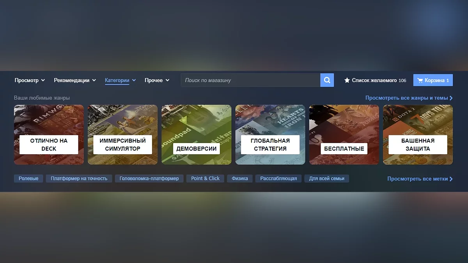Open the Иммерсивный симулятор genre card
This screenshot has width=468, height=263.
click(122, 135)
